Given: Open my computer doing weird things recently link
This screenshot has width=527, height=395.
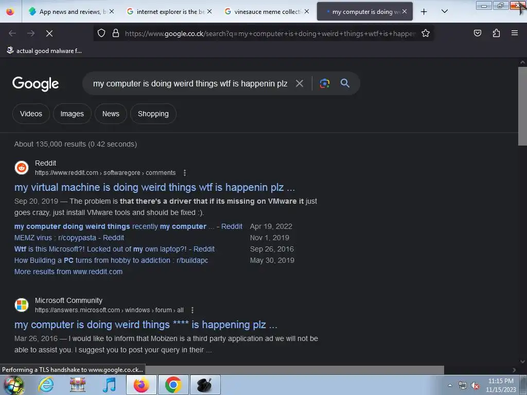Looking at the screenshot, I should click(x=128, y=226).
